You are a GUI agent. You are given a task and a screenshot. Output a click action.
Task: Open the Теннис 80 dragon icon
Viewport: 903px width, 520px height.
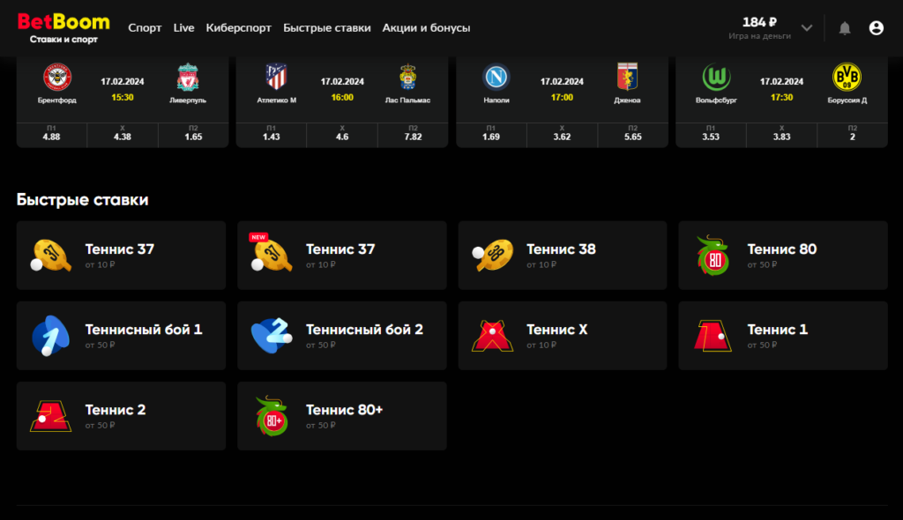coord(713,255)
